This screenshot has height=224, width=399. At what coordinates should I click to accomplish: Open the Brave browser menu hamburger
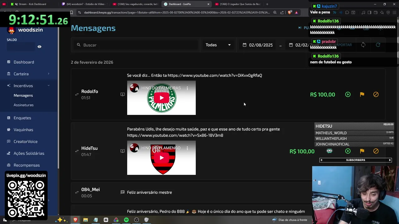pyautogui.click(x=395, y=12)
